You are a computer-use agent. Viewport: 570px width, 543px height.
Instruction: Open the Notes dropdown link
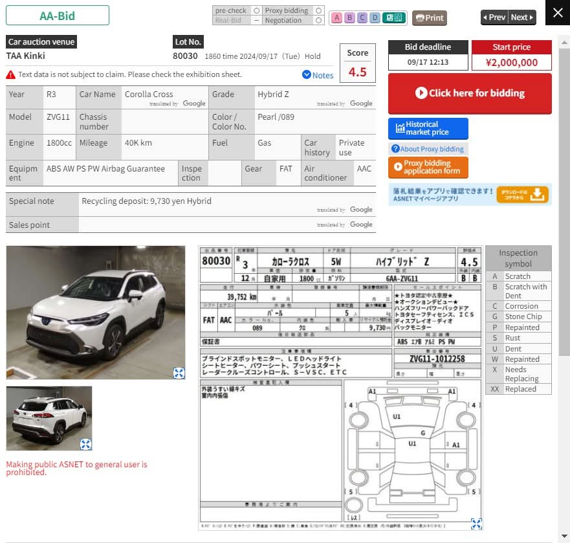coord(318,75)
